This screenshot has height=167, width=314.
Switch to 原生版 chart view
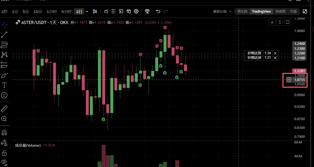242,11
